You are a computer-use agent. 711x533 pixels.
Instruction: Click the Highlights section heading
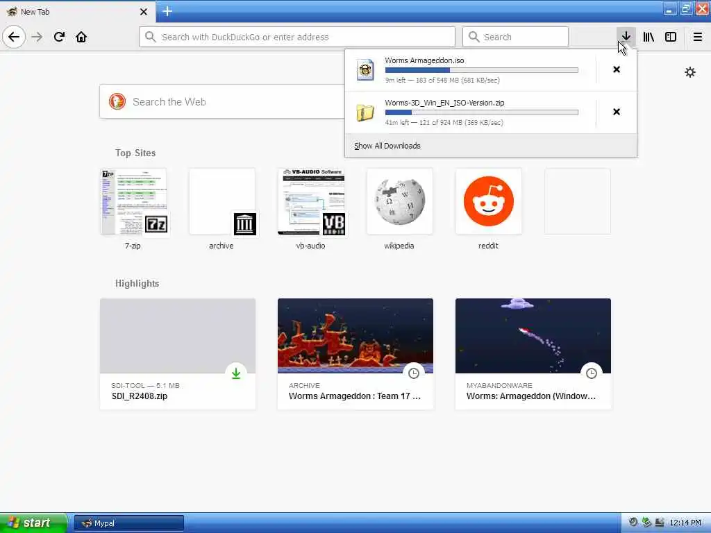tap(137, 284)
